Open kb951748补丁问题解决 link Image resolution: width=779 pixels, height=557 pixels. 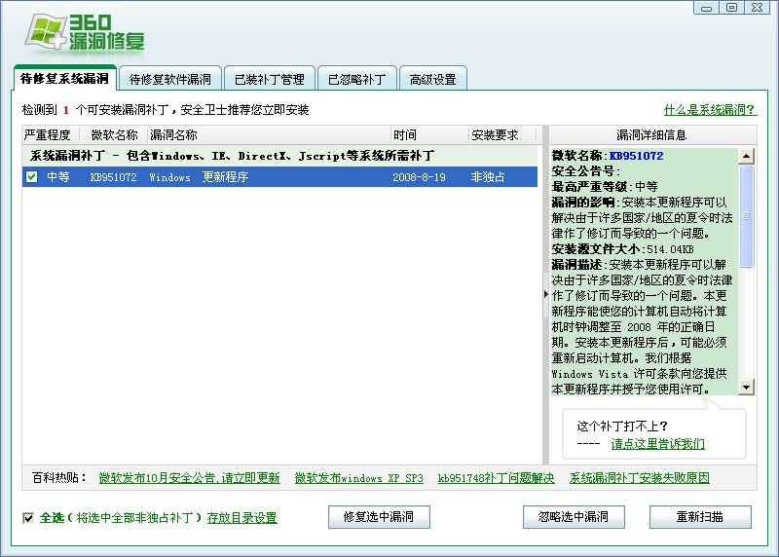coord(496,478)
